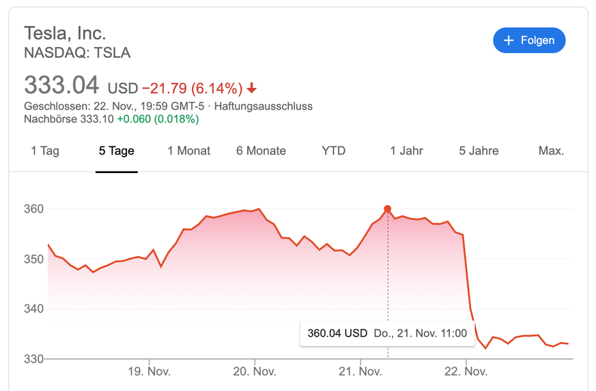Screen dimensions: 596x391
Task: Click the 22. Nov. date label
Action: 466,372
